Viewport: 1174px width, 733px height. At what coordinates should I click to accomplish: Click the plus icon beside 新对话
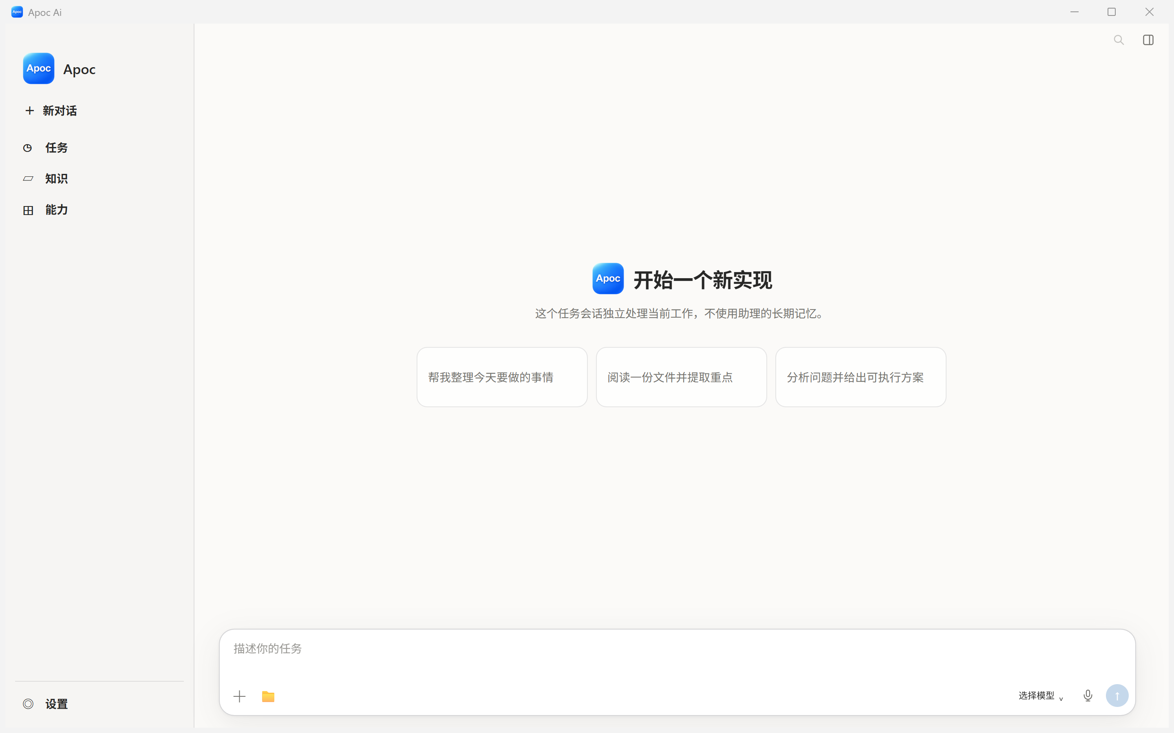click(30, 110)
